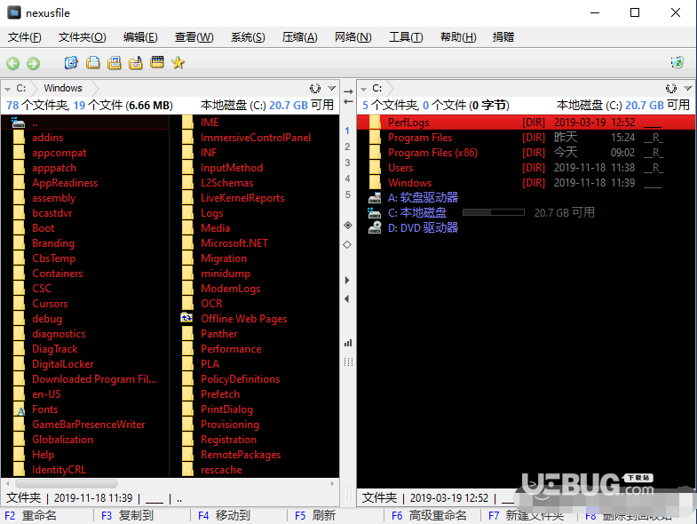The image size is (697, 524).
Task: Select the D: DVD drive entry
Action: pyautogui.click(x=423, y=227)
